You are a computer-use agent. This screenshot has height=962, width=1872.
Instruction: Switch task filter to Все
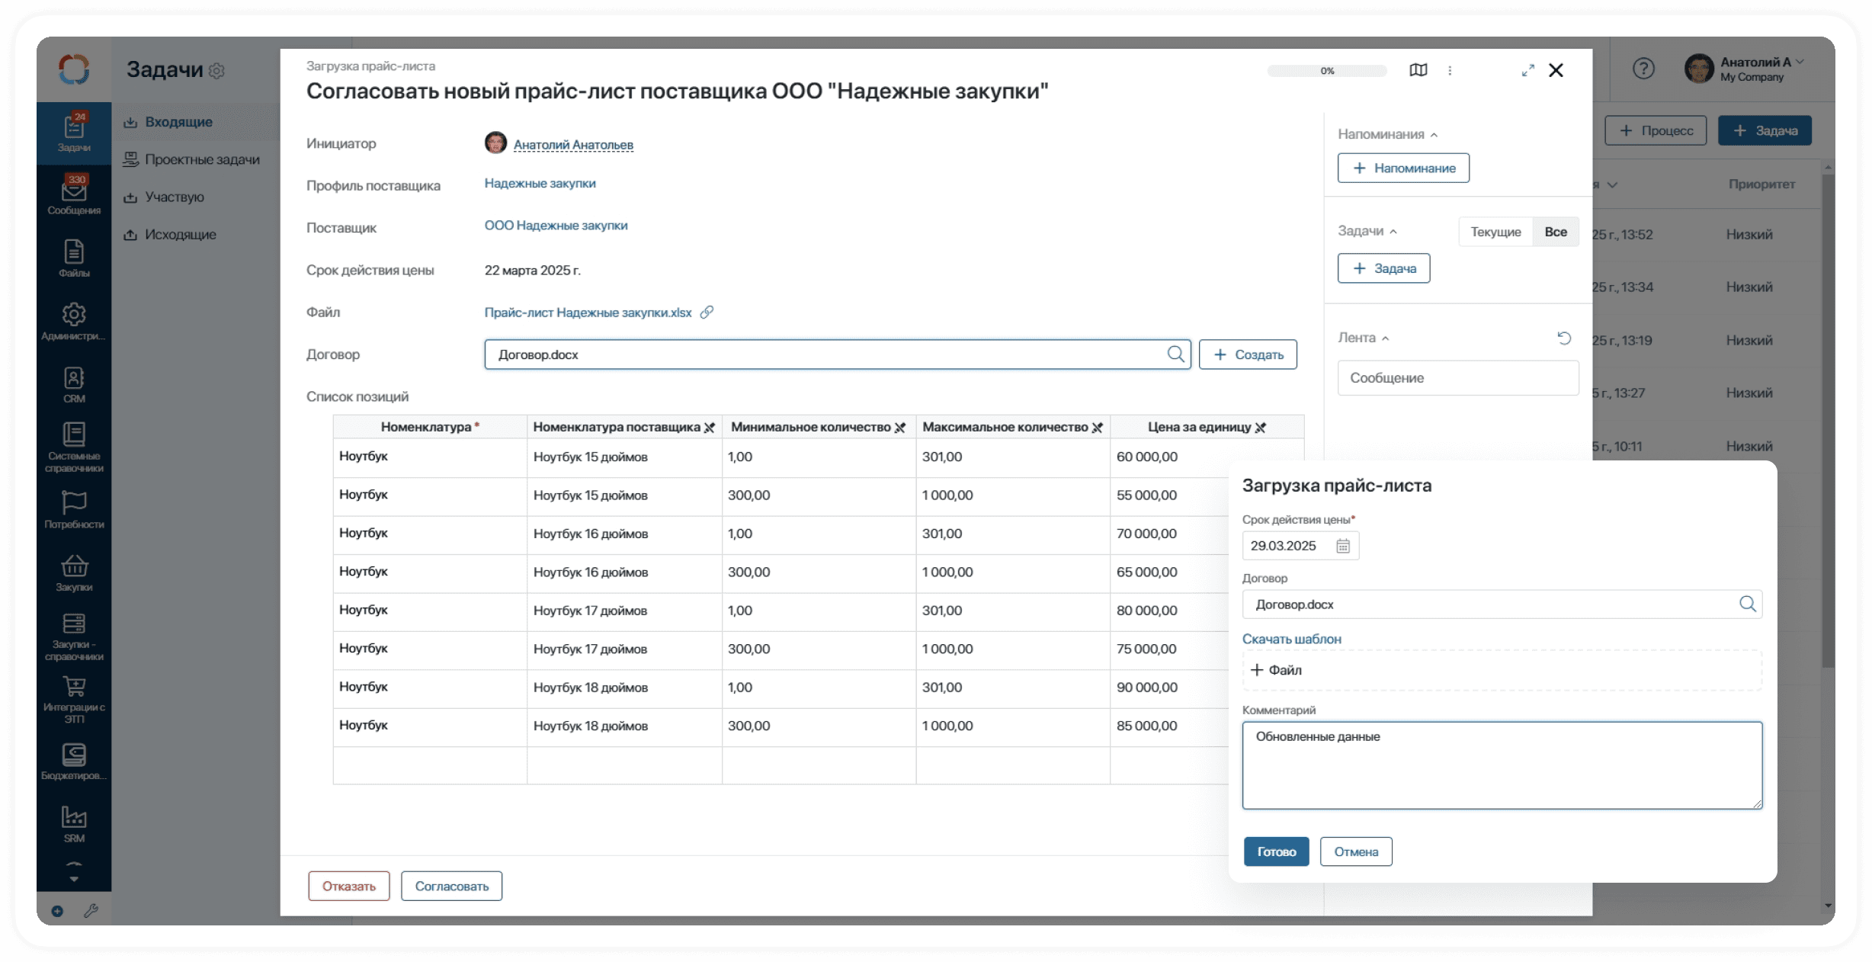click(1555, 232)
